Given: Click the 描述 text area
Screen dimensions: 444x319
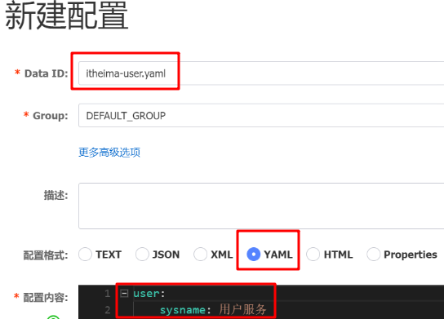Looking at the screenshot, I should click(x=261, y=206).
